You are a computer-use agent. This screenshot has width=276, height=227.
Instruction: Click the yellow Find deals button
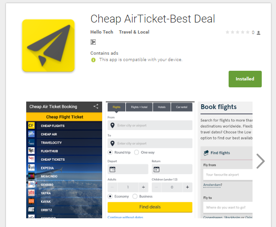[150, 207]
